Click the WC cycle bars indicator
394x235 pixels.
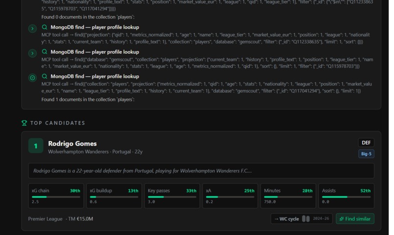point(306,219)
